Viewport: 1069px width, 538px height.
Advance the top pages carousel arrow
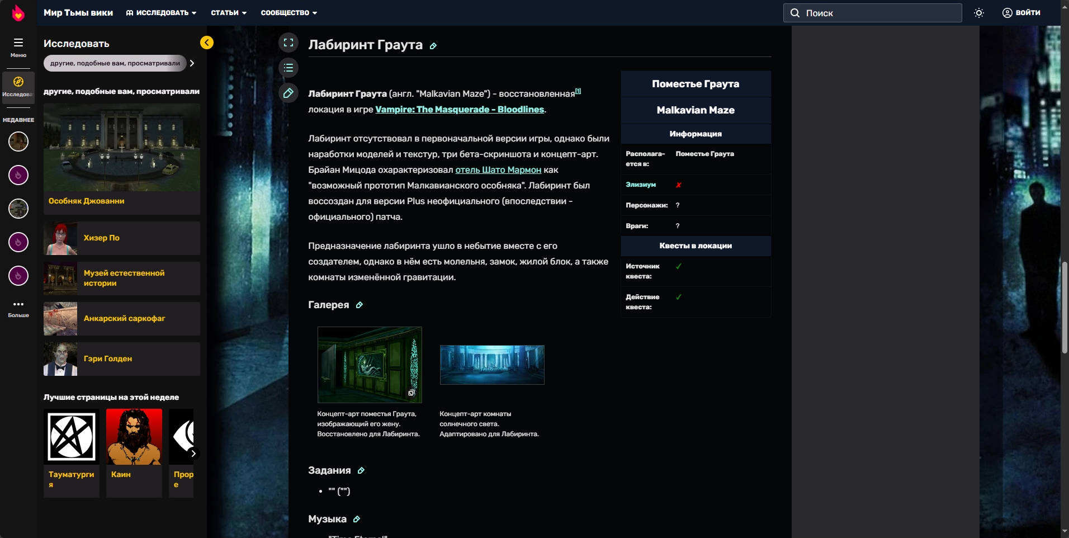193,454
